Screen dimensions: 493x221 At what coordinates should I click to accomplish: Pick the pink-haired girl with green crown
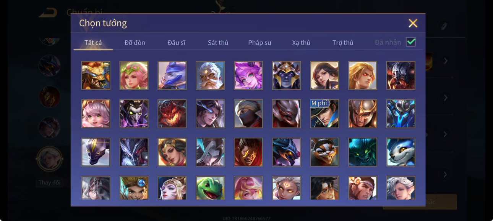134,75
